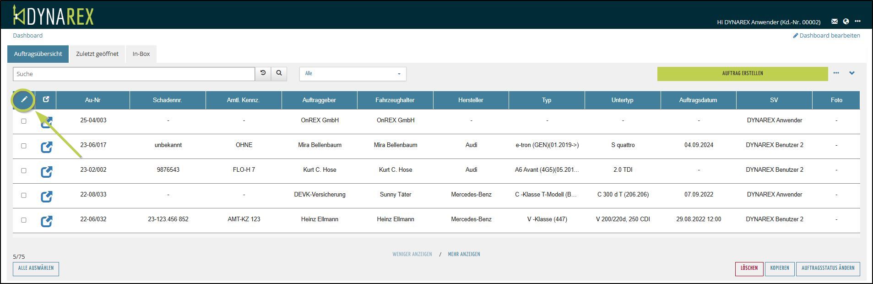
Task: Open the mail envelope icon in header
Action: point(835,22)
